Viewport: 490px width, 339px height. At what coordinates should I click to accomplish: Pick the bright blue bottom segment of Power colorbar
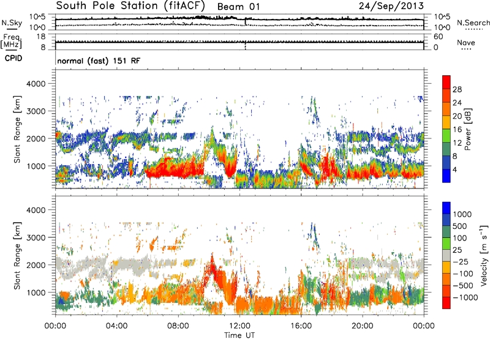(447, 176)
